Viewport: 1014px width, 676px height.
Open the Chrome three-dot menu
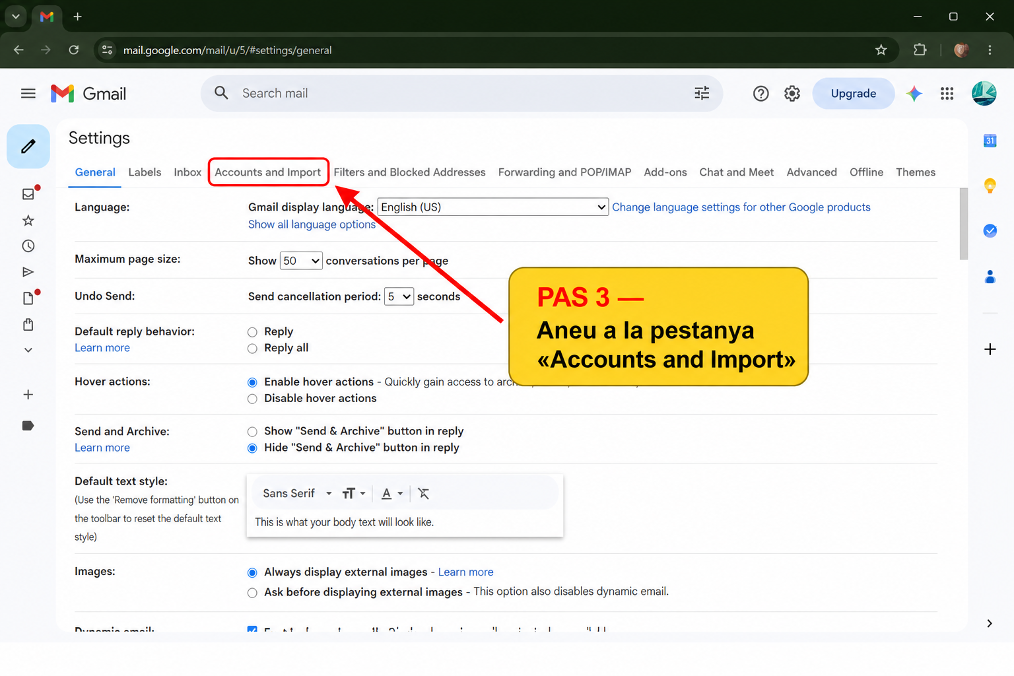990,50
